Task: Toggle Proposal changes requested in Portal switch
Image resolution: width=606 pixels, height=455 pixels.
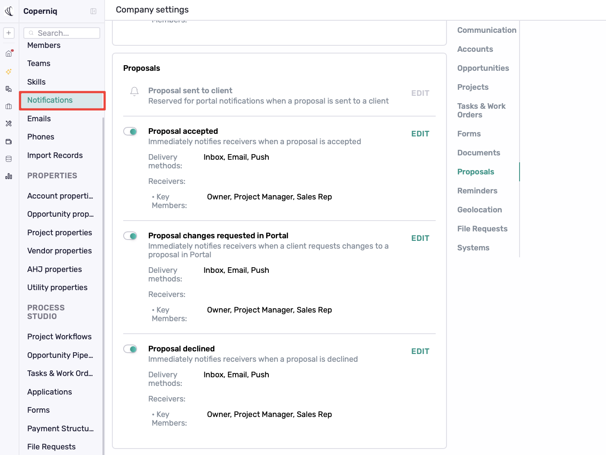Action: (130, 236)
